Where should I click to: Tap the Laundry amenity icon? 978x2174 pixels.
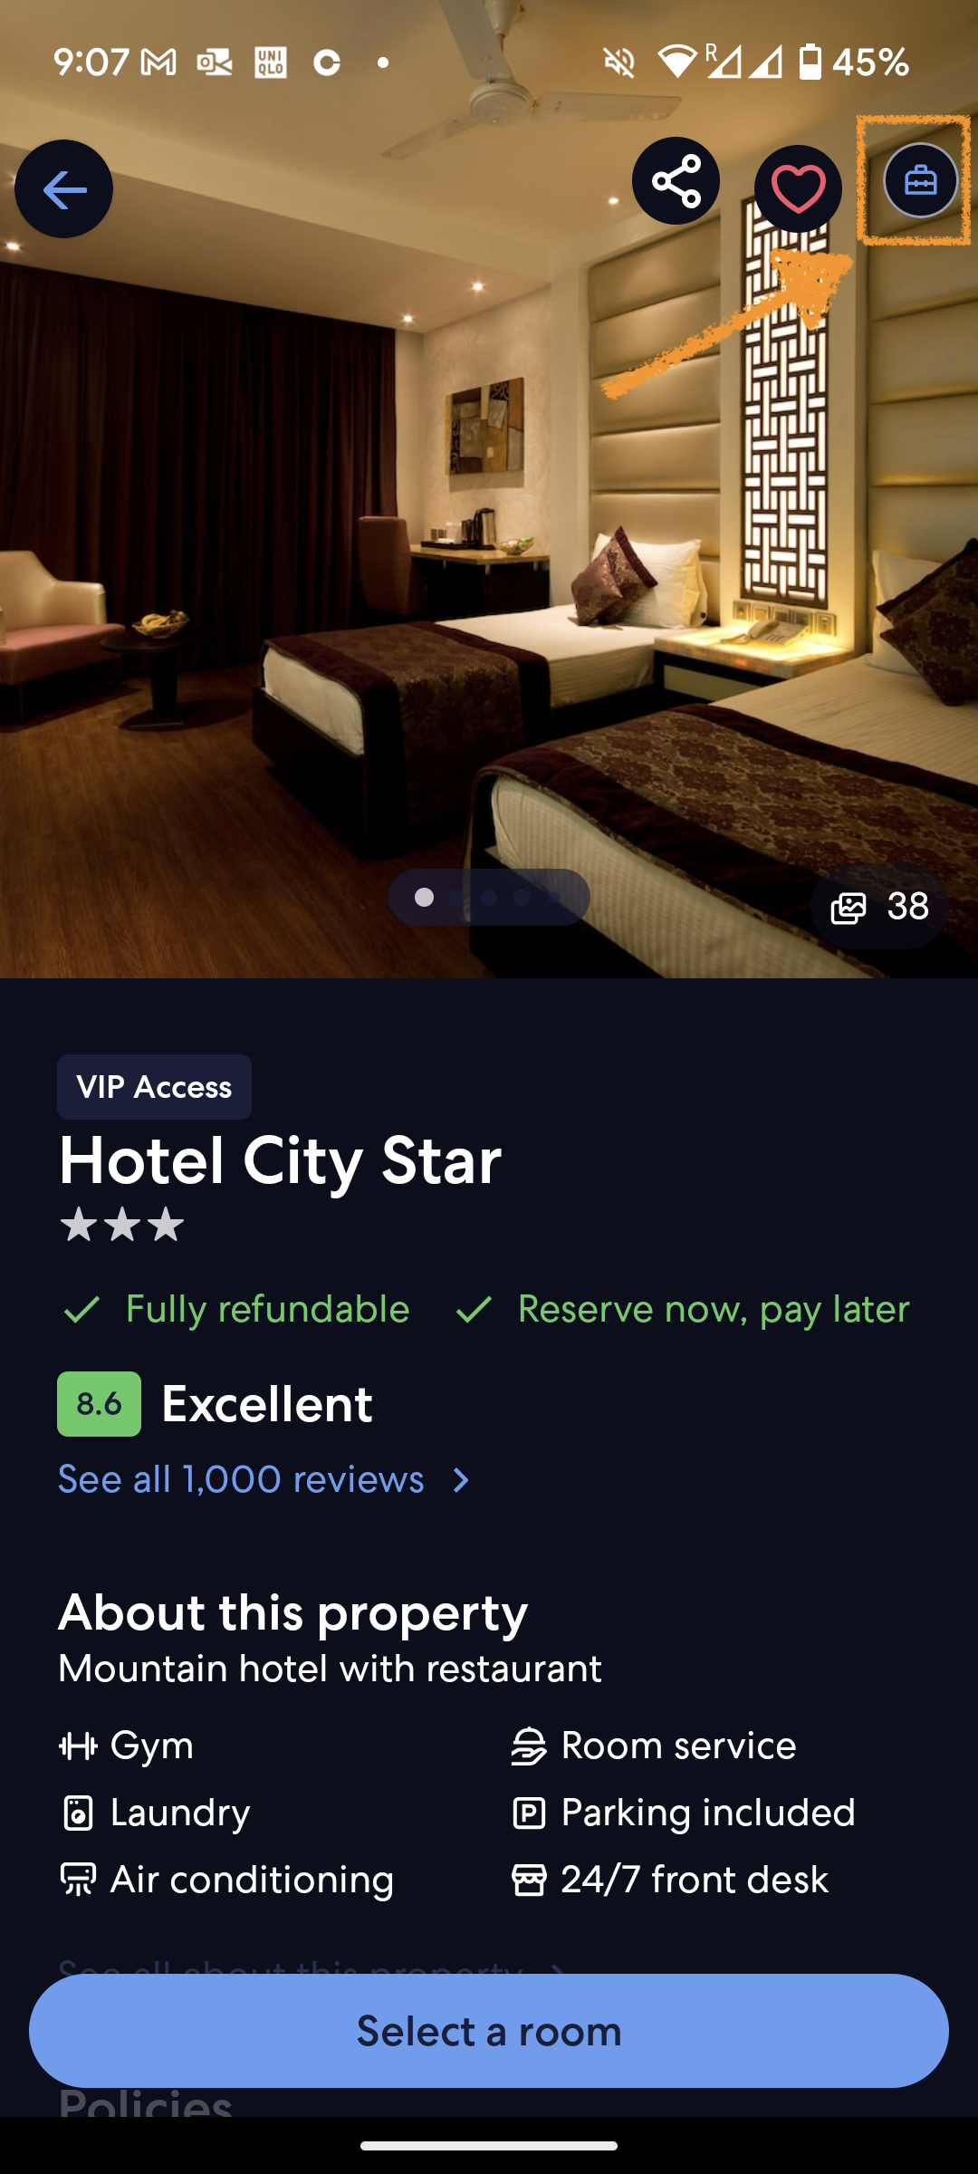78,1813
